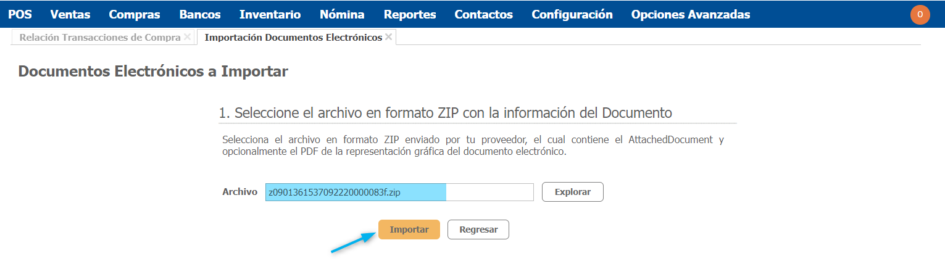This screenshot has width=945, height=269.
Task: Click the orange notification counter badge
Action: [920, 14]
